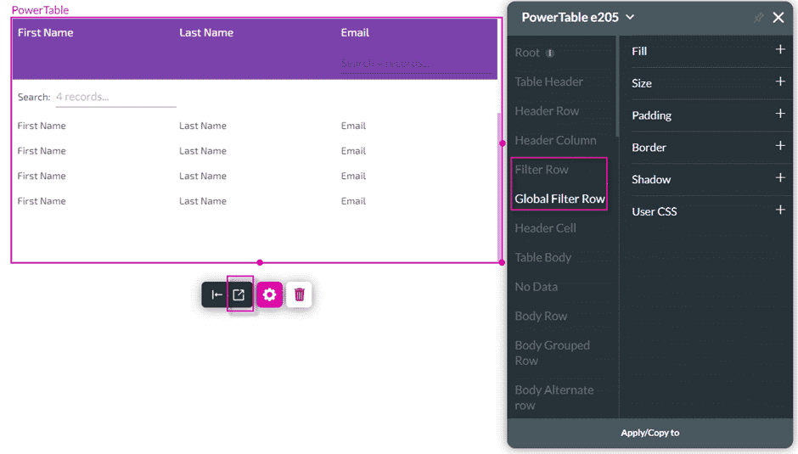798x454 pixels.
Task: Click the Apply/Copy to button
Action: [650, 433]
